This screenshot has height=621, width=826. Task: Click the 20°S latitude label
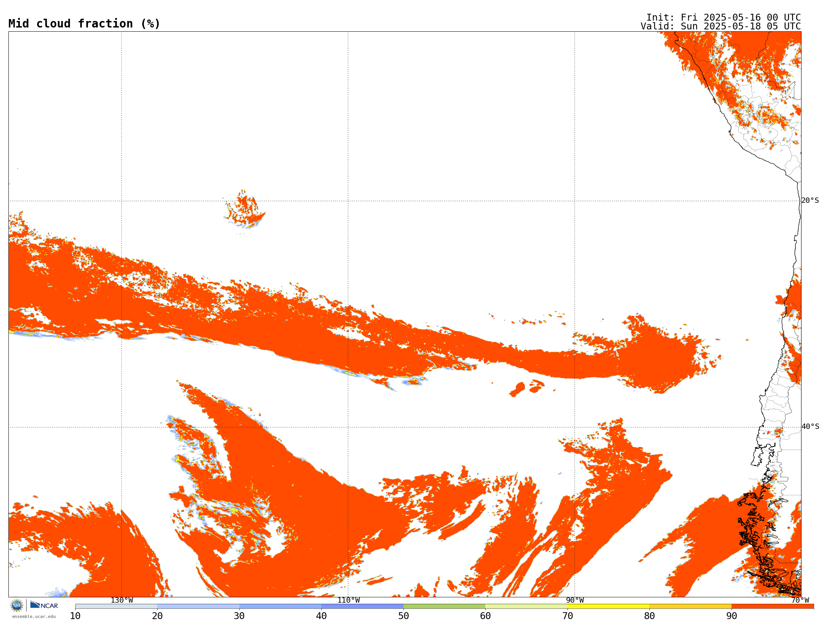(810, 201)
